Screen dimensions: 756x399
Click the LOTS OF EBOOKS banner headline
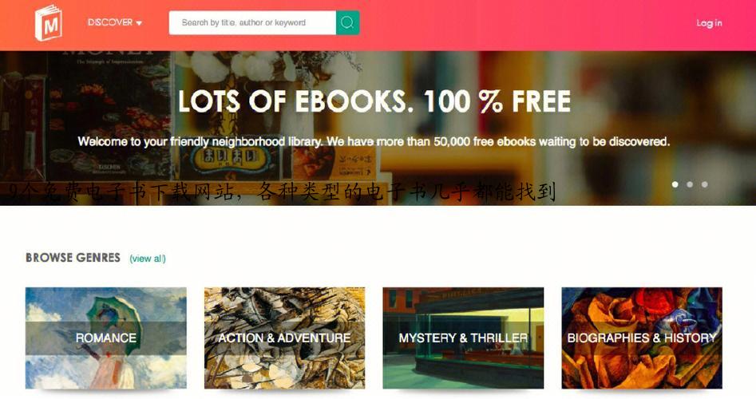coord(374,101)
